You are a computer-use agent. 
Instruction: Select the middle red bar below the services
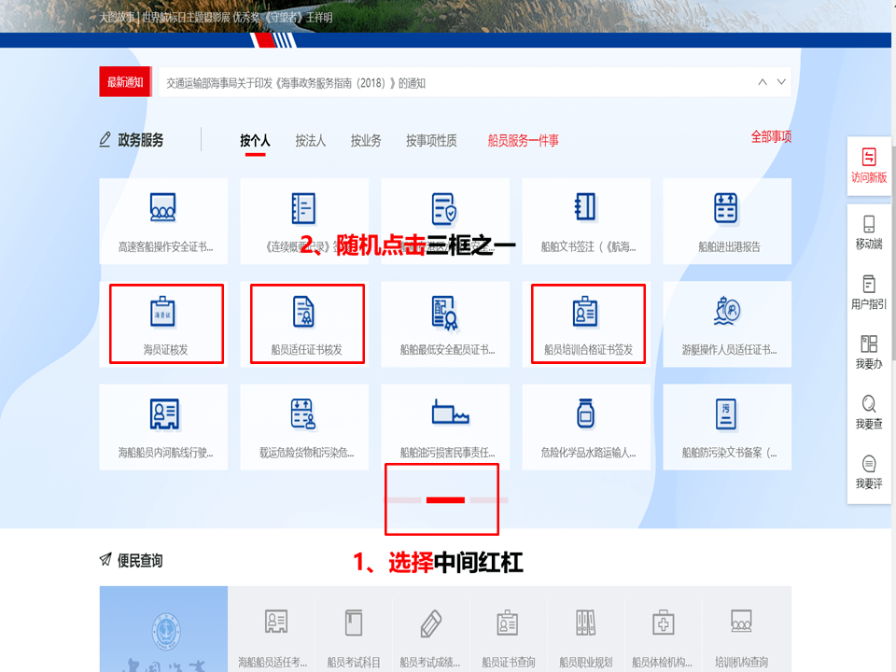(x=444, y=499)
